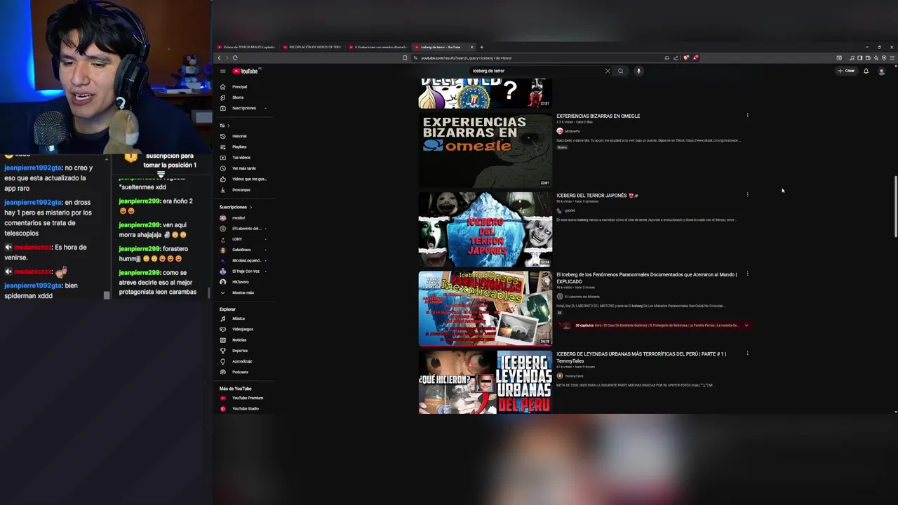Image resolution: width=898 pixels, height=505 pixels.
Task: Open the ICEBERG DEL TERROR JAPONÉS thumbnail
Action: [485, 229]
